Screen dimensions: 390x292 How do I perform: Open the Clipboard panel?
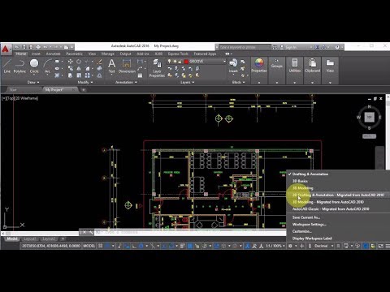[x=312, y=71]
